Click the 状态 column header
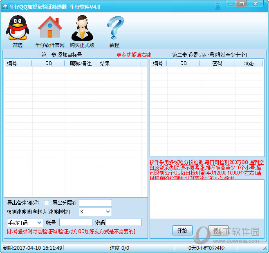The height and width of the screenshot is (253, 269). click(249, 63)
